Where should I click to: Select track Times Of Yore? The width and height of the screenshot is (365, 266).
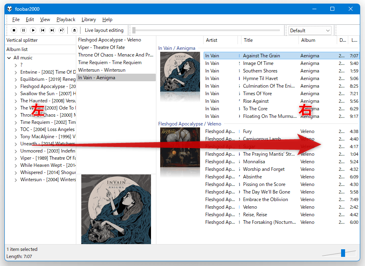tap(281, 94)
